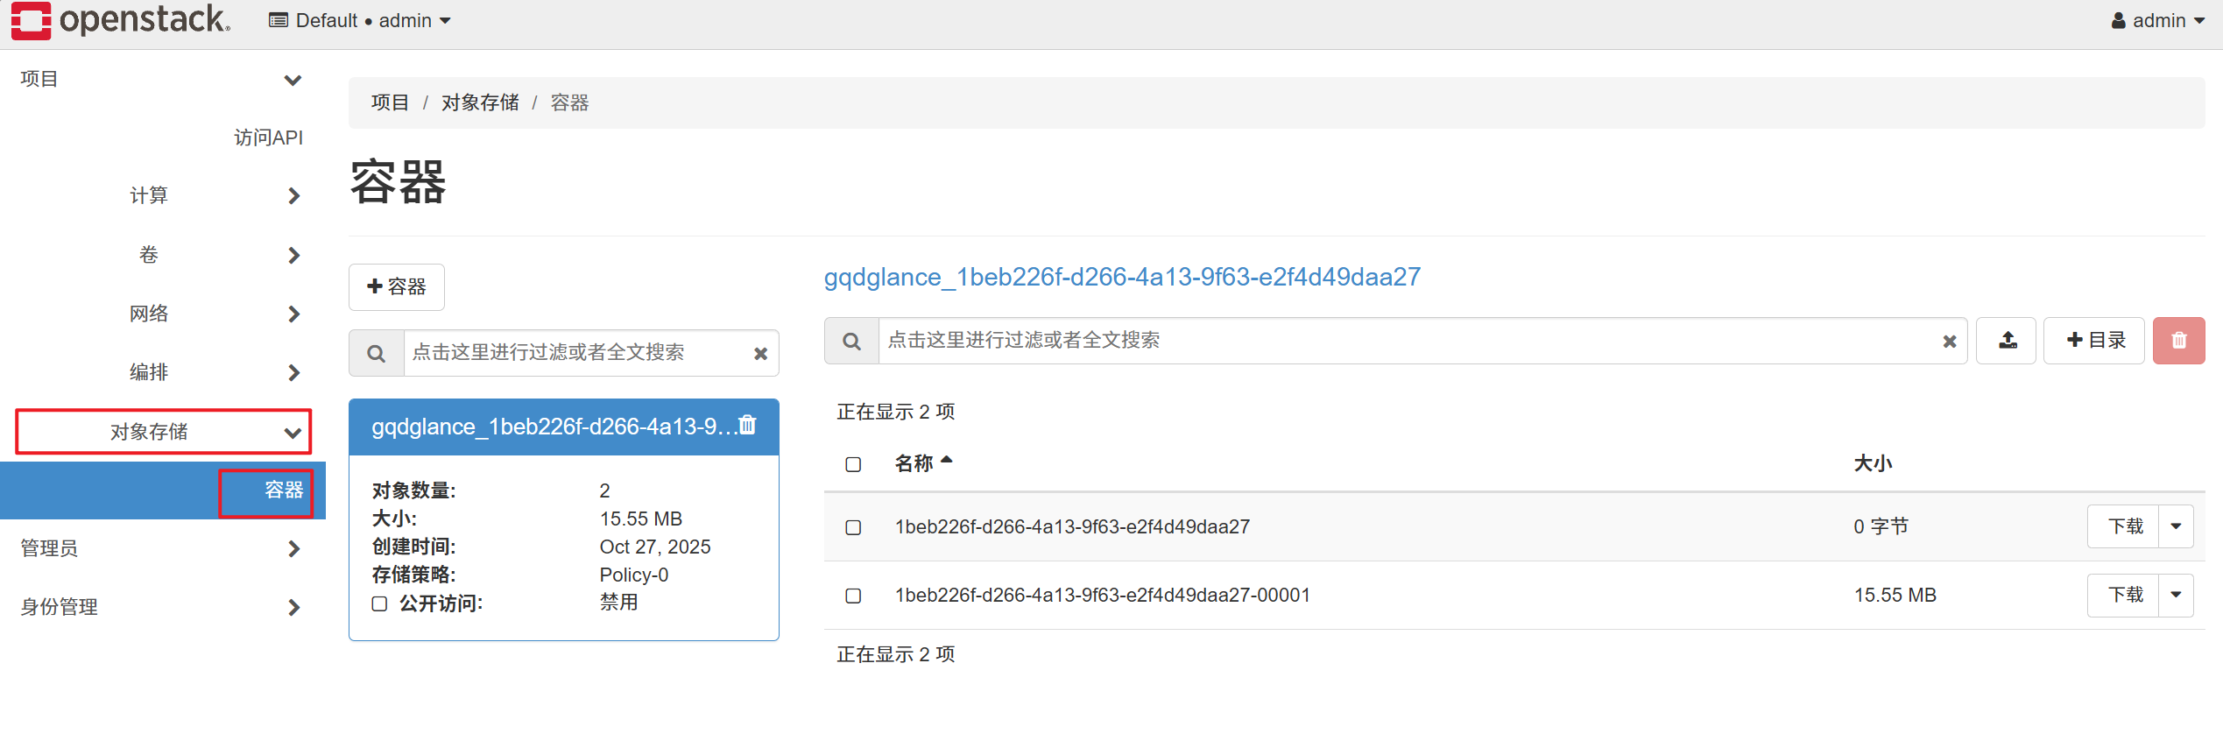Download the 15.55 MB -00001 object
This screenshot has height=755, width=2223.
point(2124,596)
